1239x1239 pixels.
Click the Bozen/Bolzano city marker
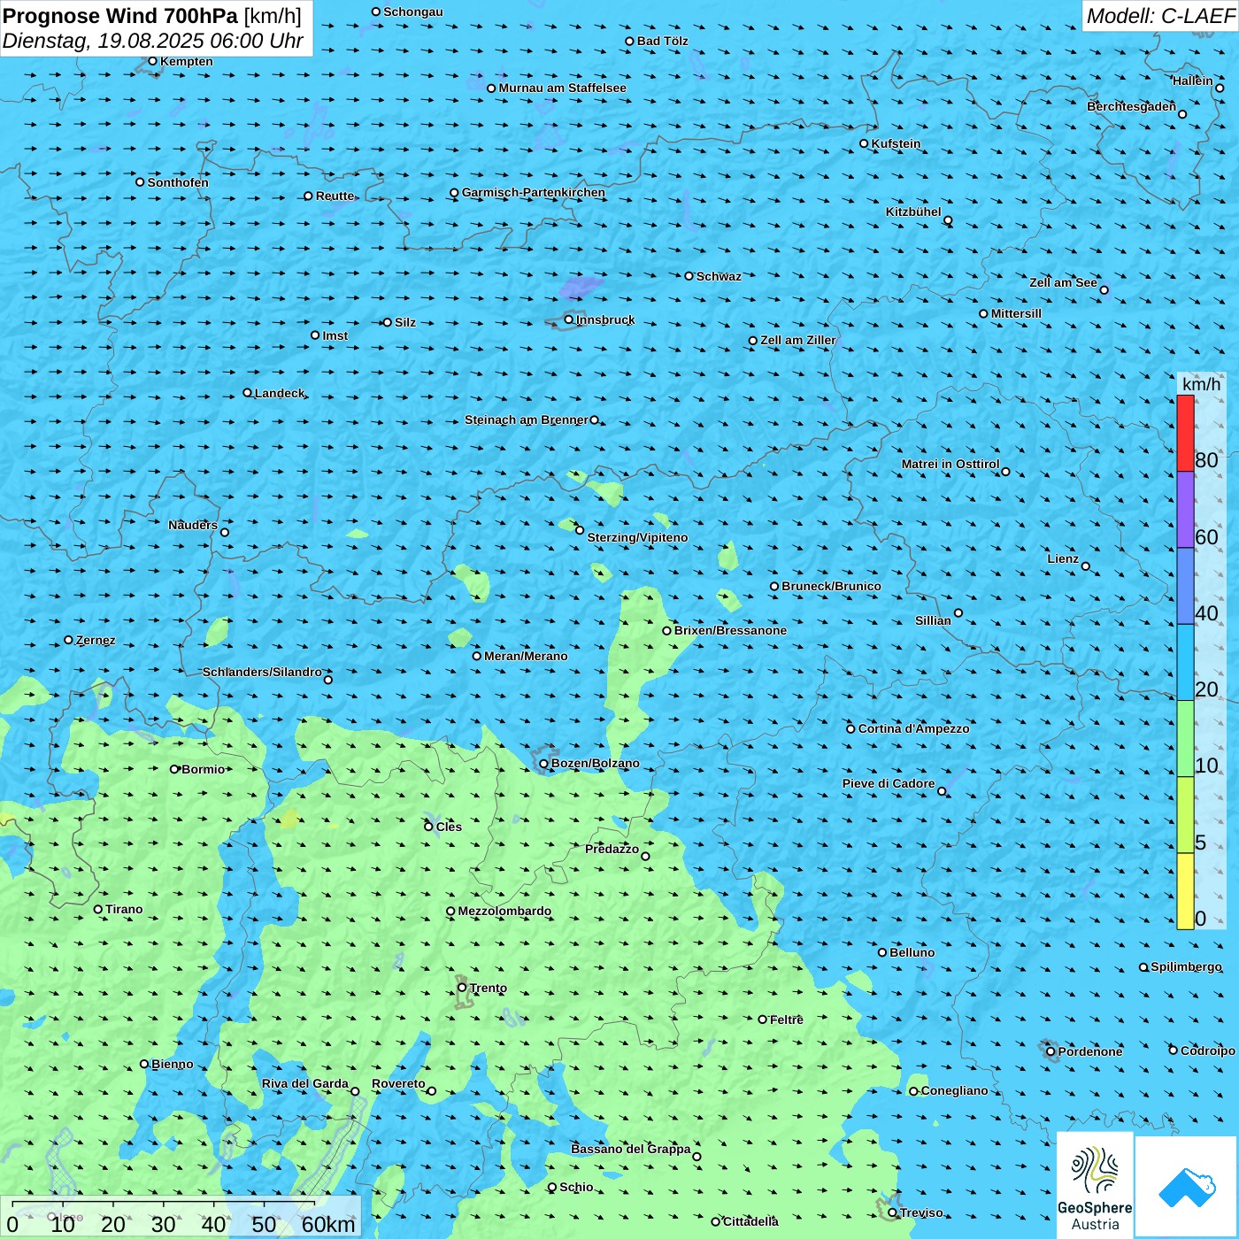coord(544,764)
